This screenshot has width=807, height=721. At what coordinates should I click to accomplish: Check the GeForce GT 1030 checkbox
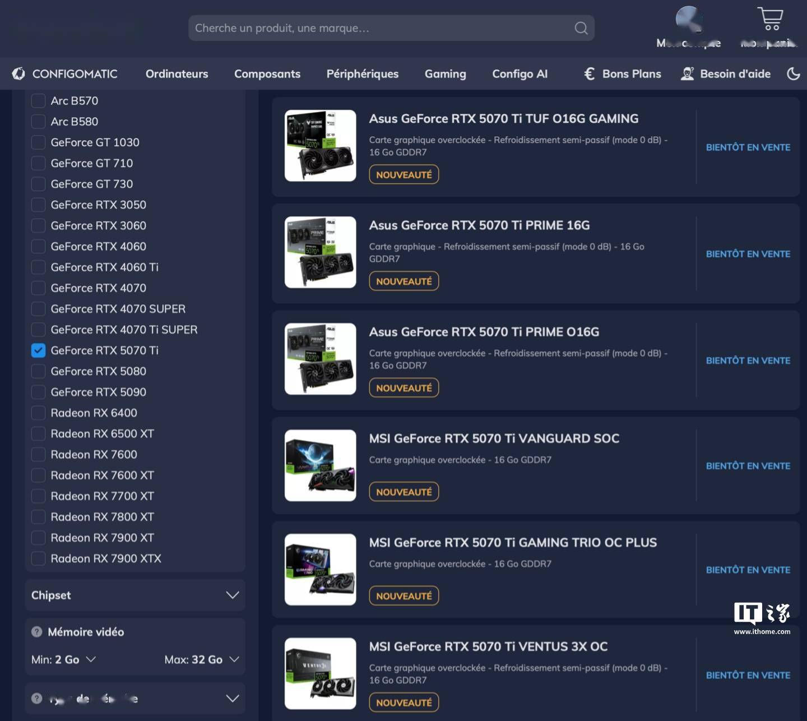pyautogui.click(x=38, y=142)
